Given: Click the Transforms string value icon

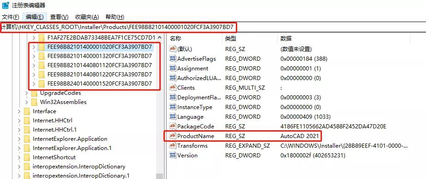Looking at the screenshot, I should coord(173,145).
